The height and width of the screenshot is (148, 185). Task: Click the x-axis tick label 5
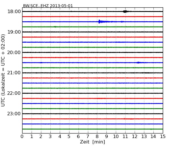click(69, 137)
